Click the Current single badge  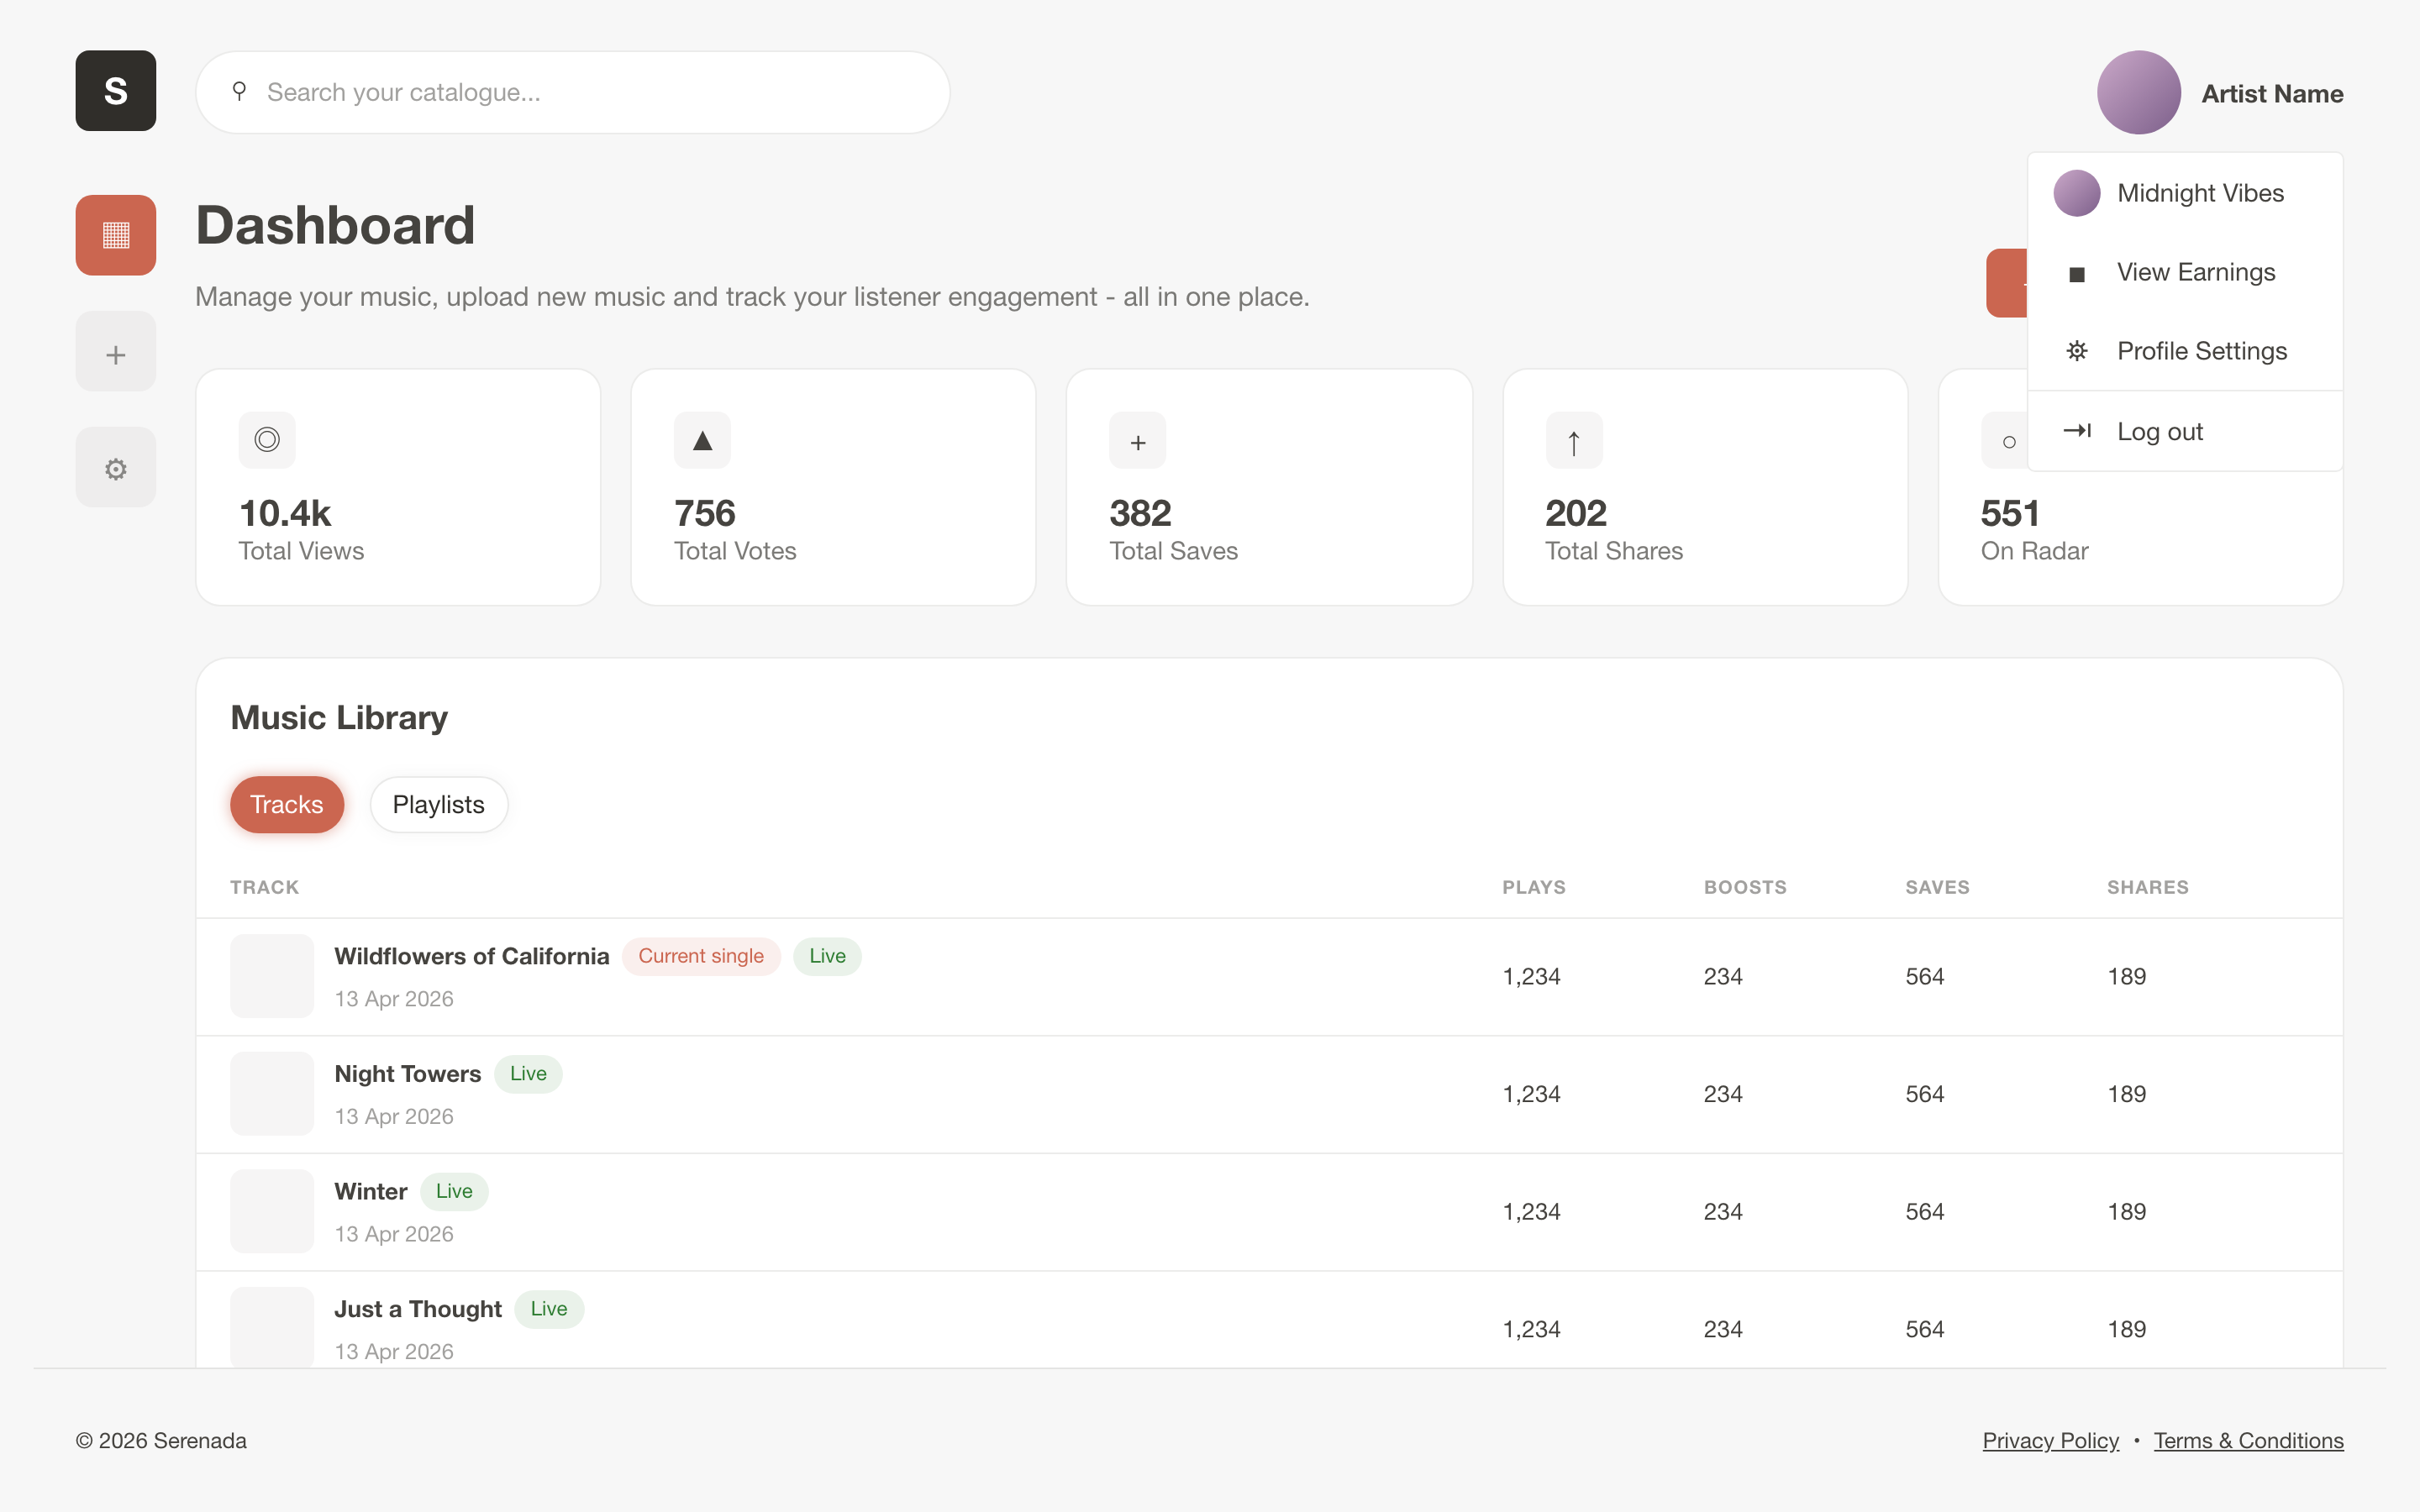click(x=701, y=956)
